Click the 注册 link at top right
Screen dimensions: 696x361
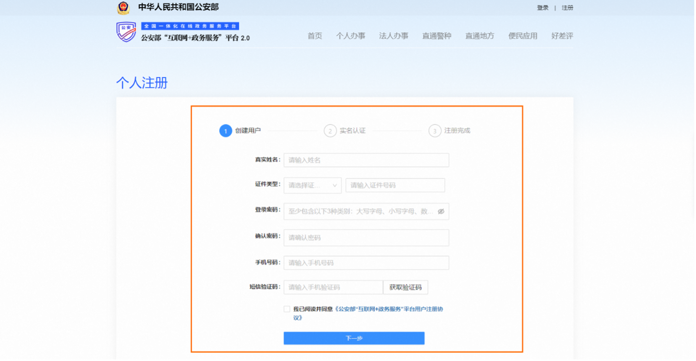[x=568, y=7]
